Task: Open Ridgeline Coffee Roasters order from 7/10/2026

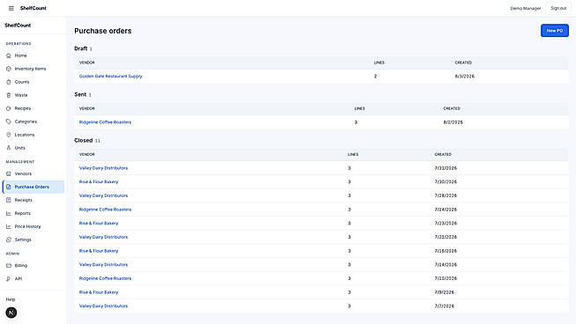Action: pos(105,278)
